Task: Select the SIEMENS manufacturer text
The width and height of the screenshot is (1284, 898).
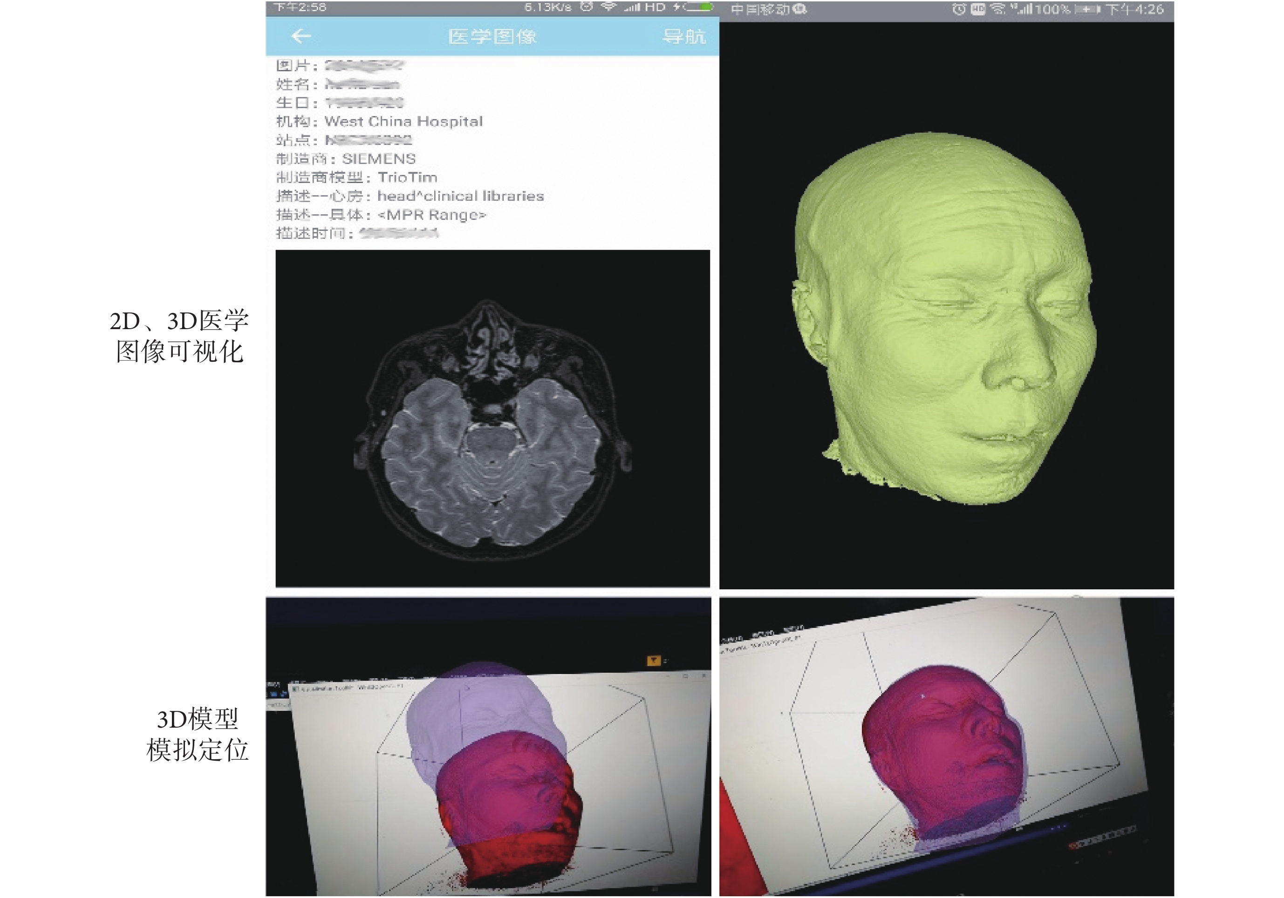Action: click(379, 159)
